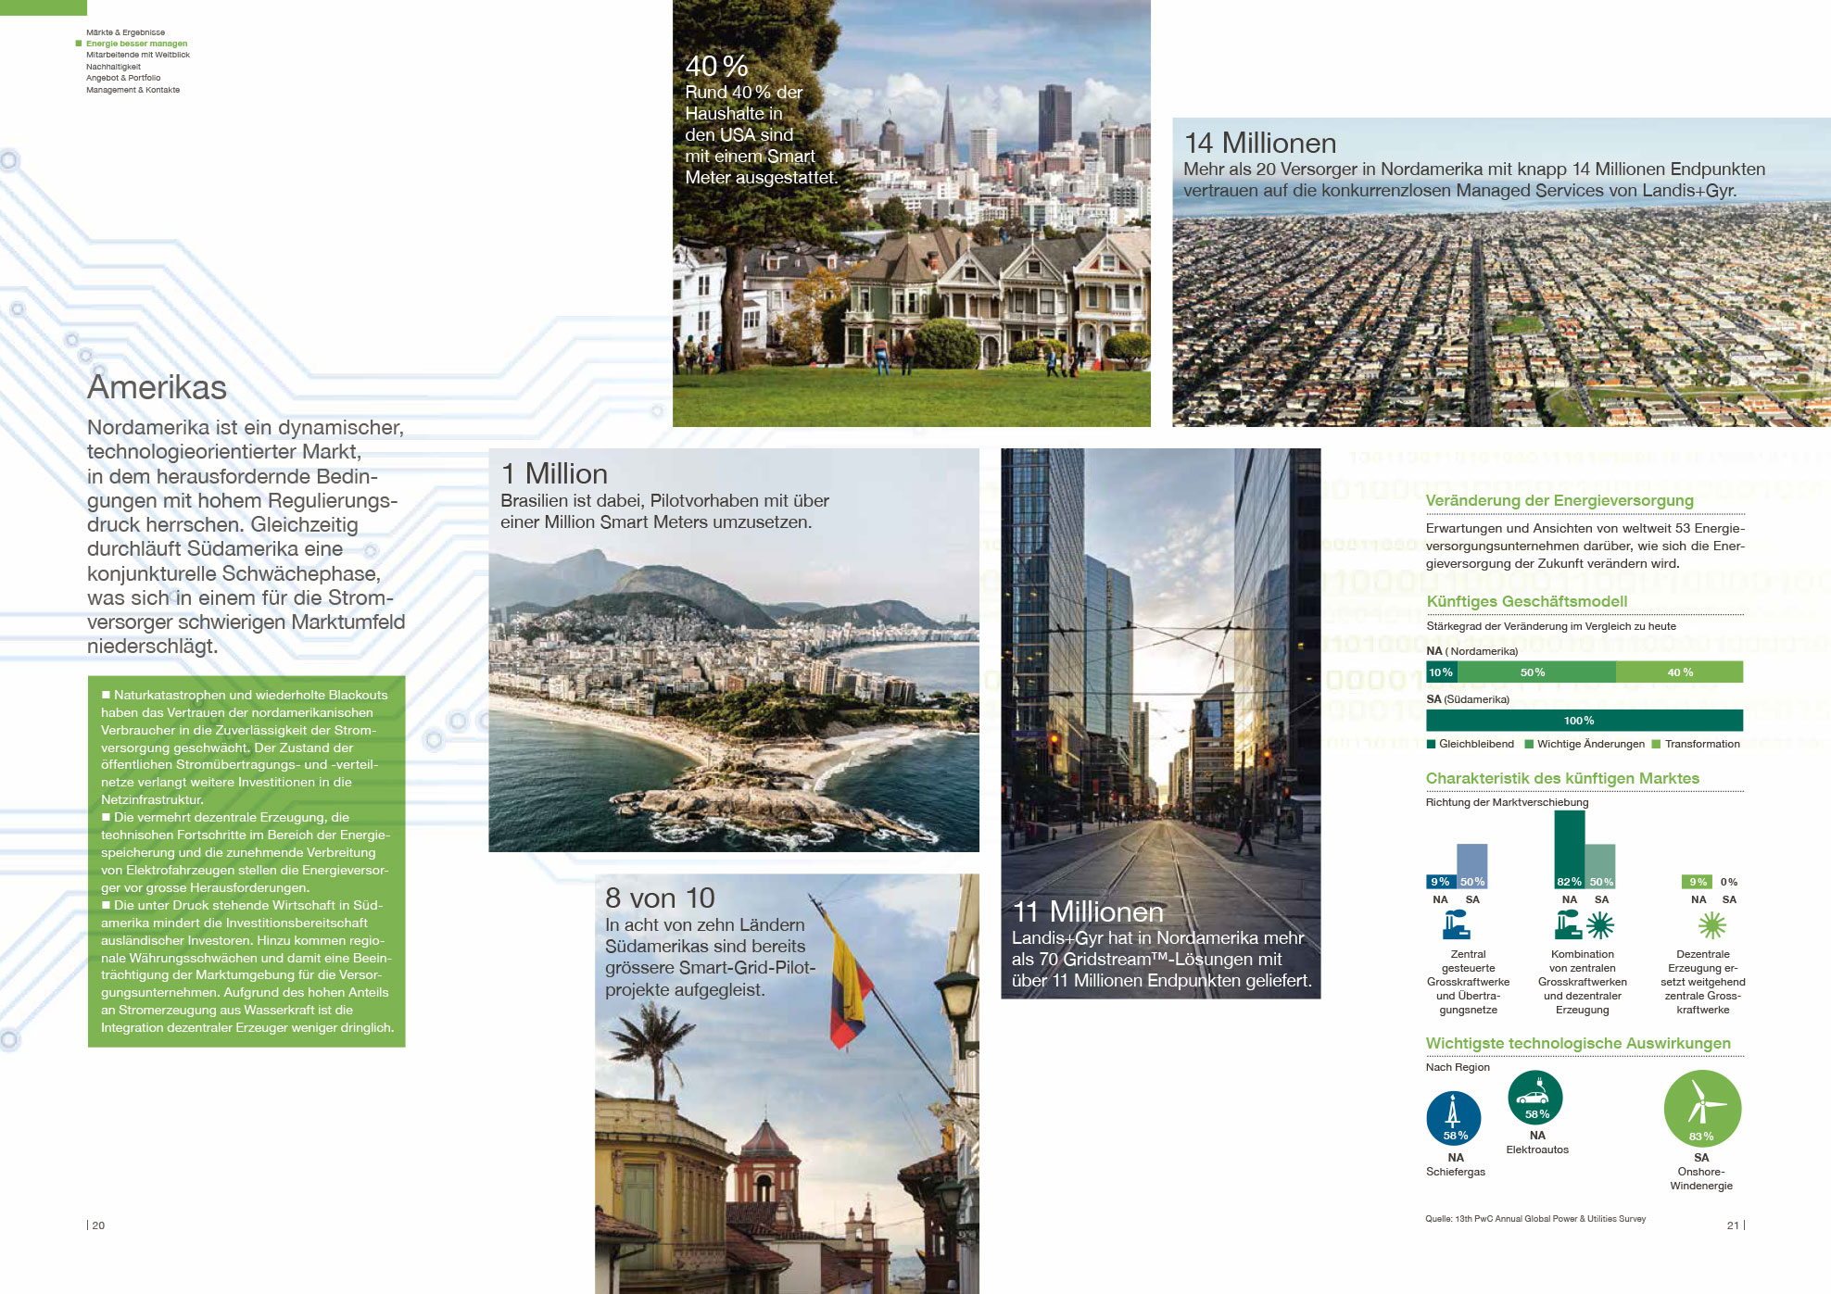Click the 40 % segment of NA bar
Viewport: 1831px width, 1294px height.
[x=1679, y=672]
